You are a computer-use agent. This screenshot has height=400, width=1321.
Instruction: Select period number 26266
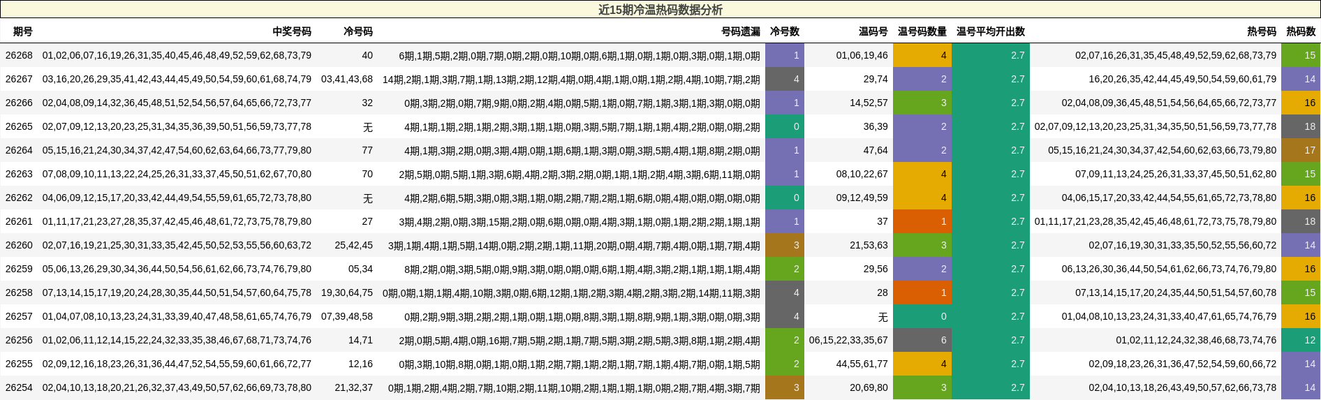[19, 103]
